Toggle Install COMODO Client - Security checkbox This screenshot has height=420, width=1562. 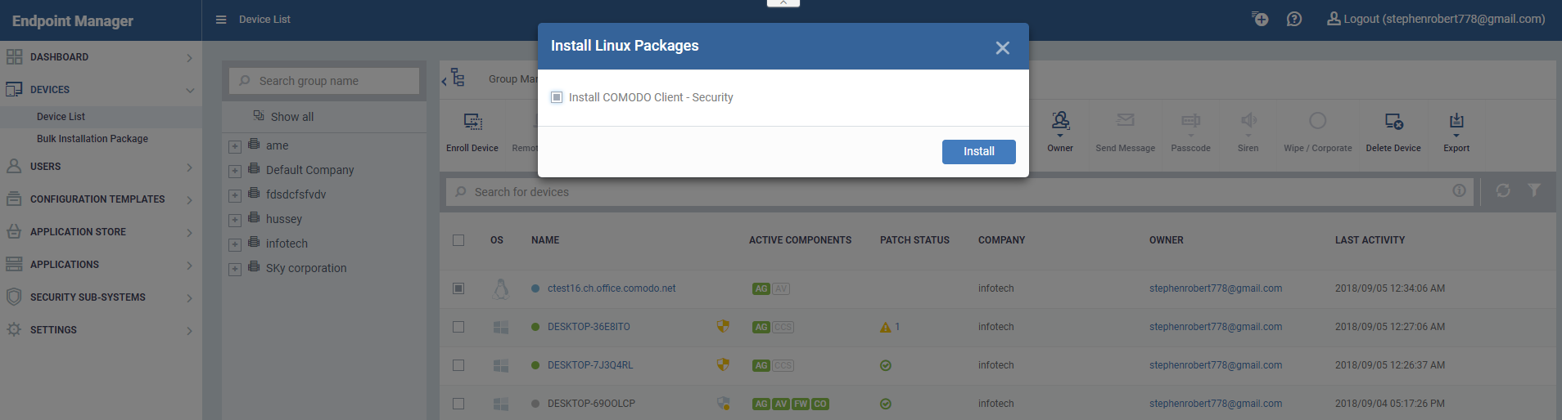pos(557,97)
